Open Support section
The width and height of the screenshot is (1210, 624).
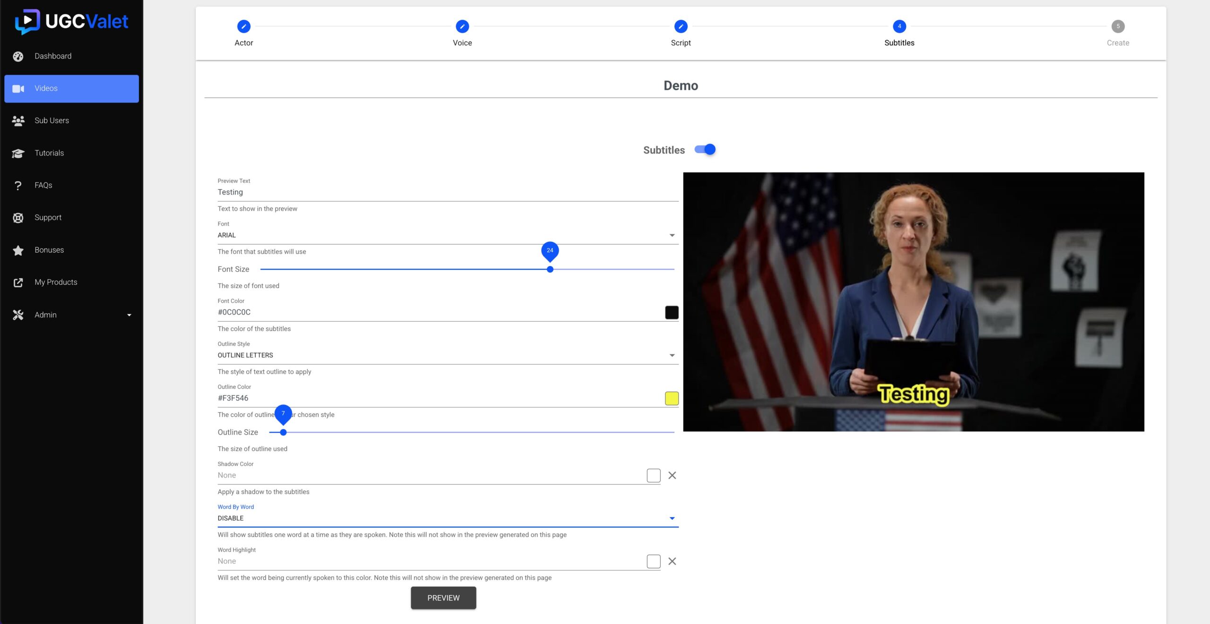point(48,217)
